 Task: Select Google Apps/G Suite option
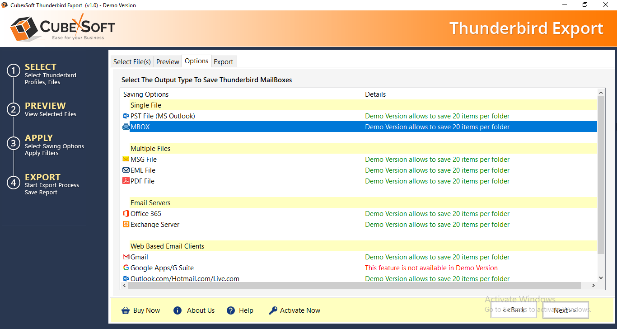pyautogui.click(x=162, y=268)
